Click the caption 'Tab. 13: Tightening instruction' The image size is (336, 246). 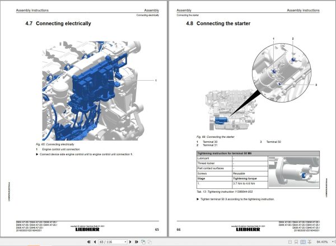(225, 192)
